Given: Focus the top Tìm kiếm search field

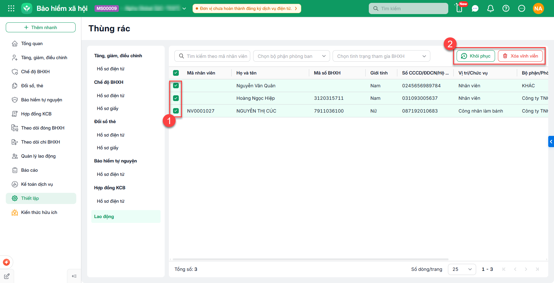Looking at the screenshot, I should click(409, 9).
